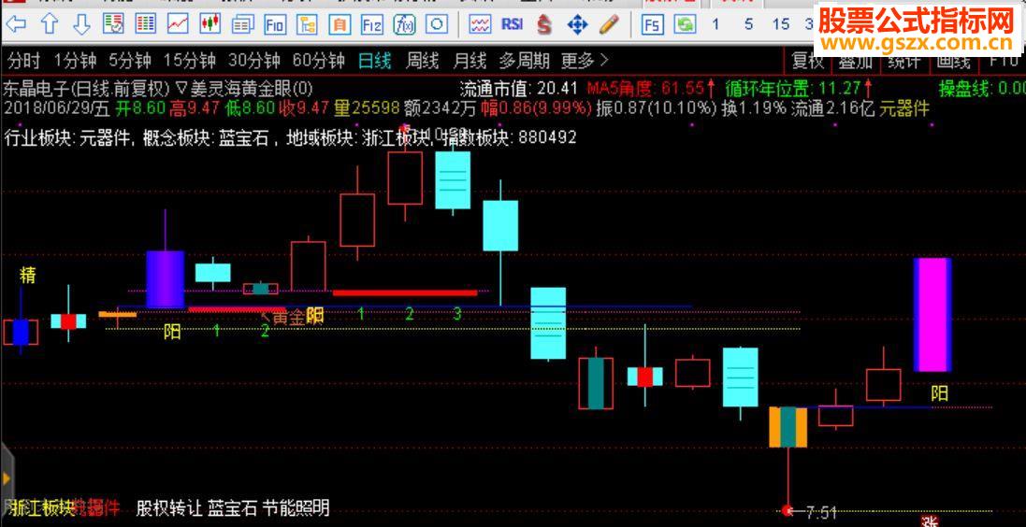Click the 行业板块: 元器件 text
Screen dimensions: 1026x527
tap(68, 138)
